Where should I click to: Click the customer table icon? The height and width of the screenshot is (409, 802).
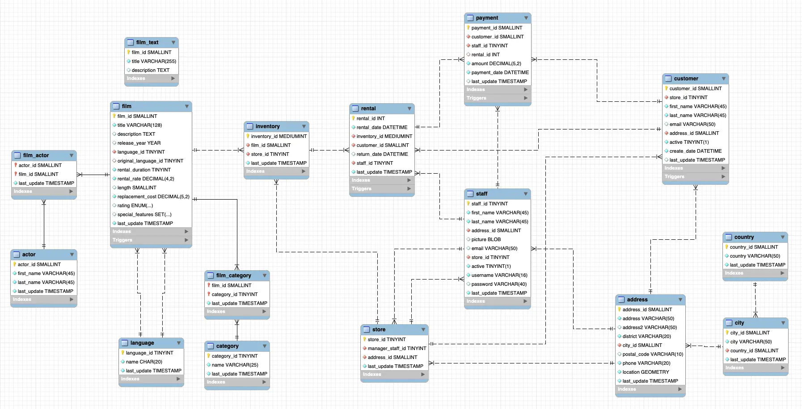(668, 79)
